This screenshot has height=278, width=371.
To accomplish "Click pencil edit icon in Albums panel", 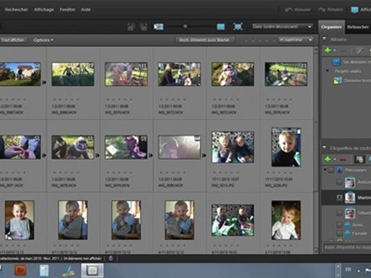I will point(359,50).
